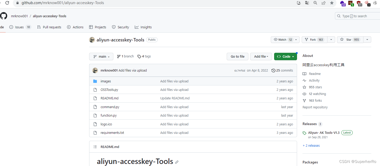380x166 pixels.
Task: Open the Insights tab
Action: click(x=143, y=27)
